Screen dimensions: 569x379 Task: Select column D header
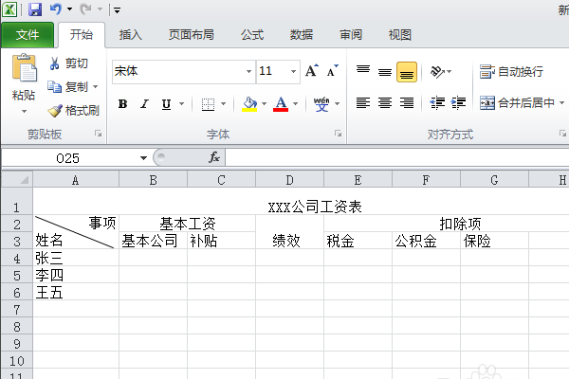point(289,179)
